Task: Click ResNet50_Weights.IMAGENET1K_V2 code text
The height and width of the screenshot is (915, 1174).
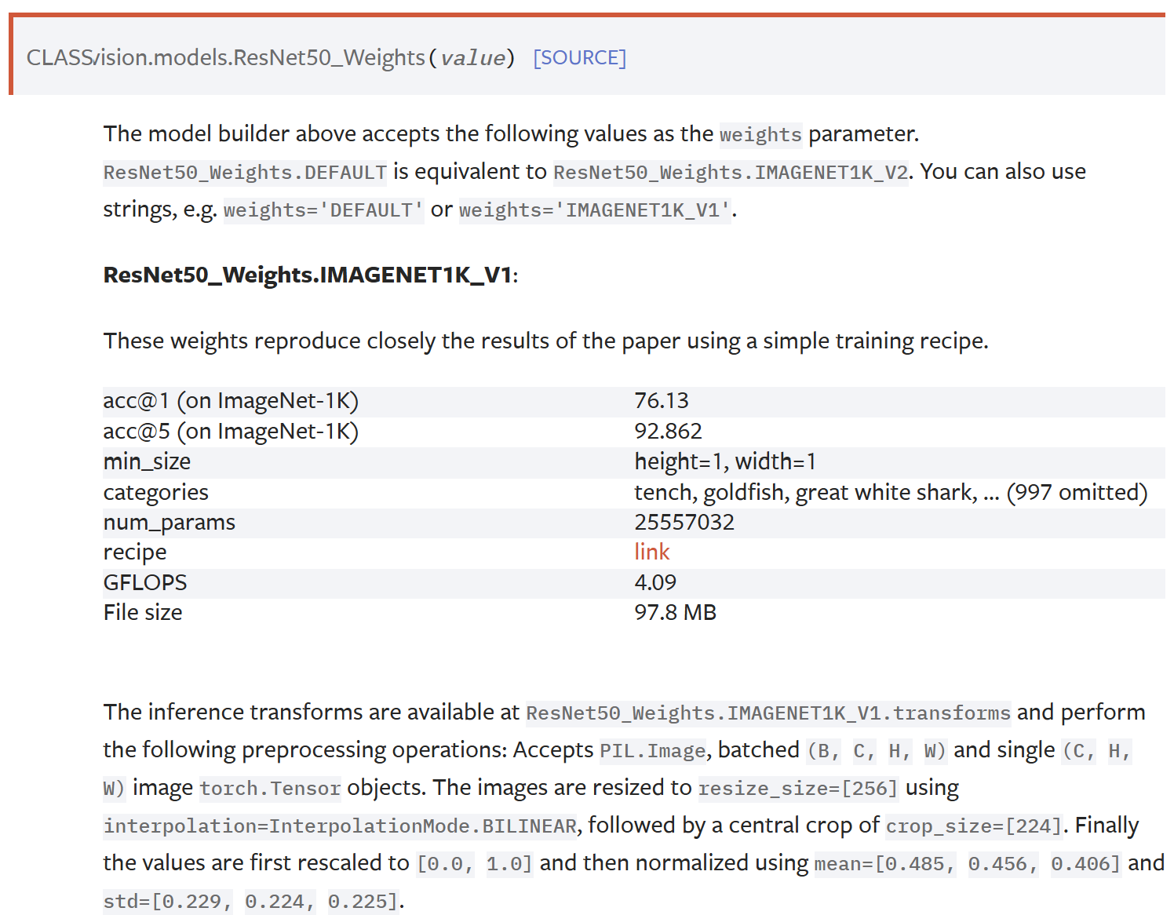Action: click(x=731, y=173)
